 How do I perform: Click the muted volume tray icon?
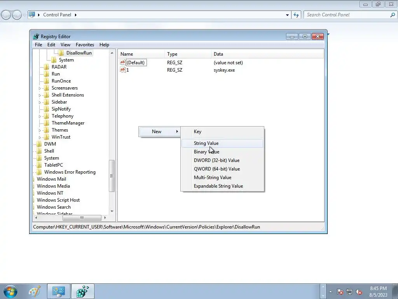coord(359,292)
